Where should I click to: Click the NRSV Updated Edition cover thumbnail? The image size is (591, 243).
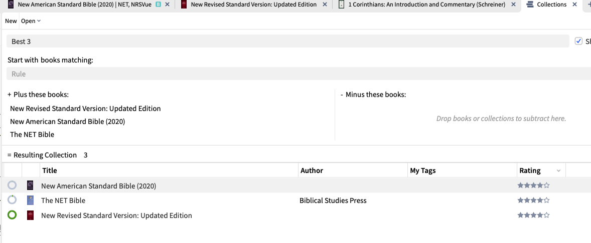pos(30,215)
